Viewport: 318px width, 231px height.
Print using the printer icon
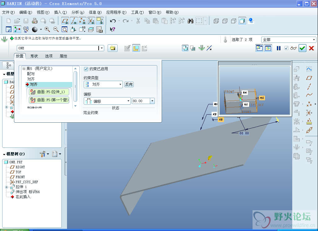(35, 21)
